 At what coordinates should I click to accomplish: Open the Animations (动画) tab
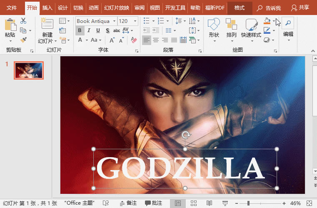94,8
